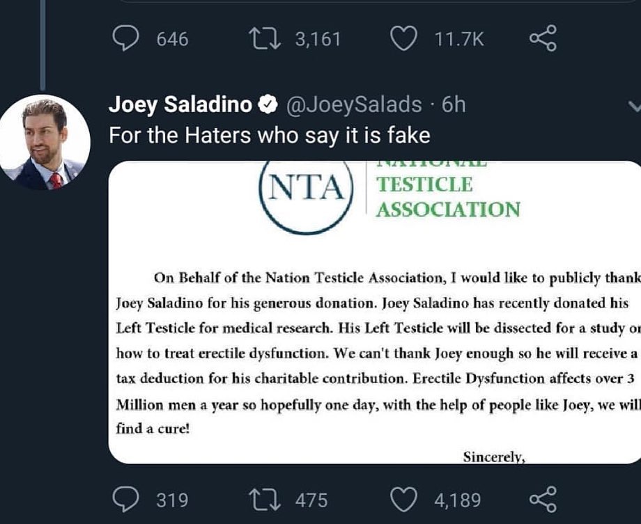Open the tweet text "For the Haters"
This screenshot has height=524, width=641.
click(269, 136)
